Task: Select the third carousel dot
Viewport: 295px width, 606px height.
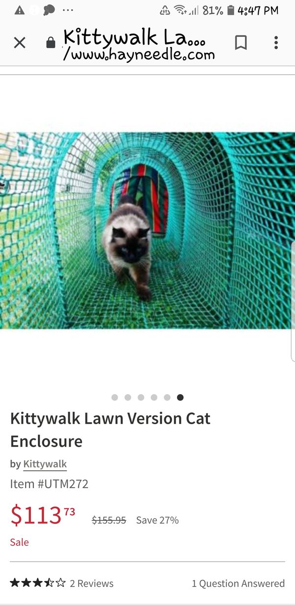Action: [141, 397]
